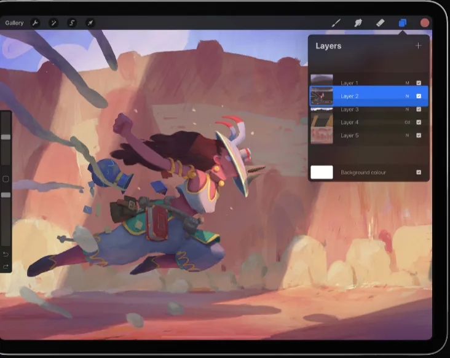Select the Brush tool
The width and height of the screenshot is (450, 358).
coord(336,23)
